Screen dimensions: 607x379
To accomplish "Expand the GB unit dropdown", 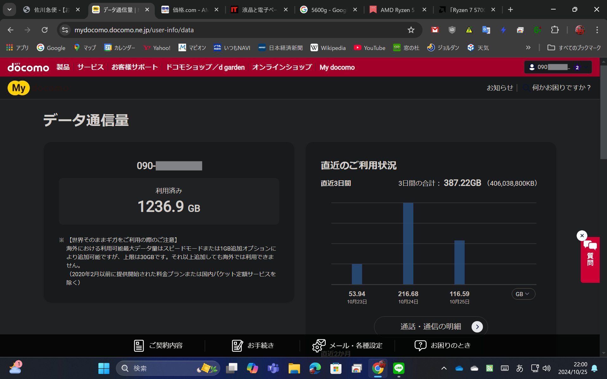I will [523, 294].
